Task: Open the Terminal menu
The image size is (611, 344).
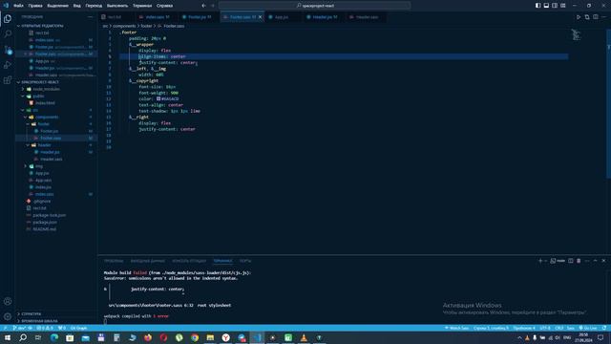Action: (142, 6)
